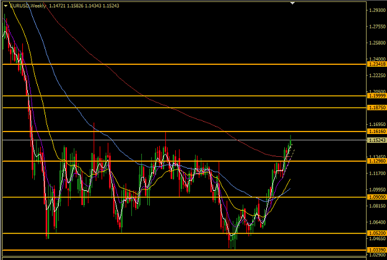387x260 pixels.
Task: Click the 1.09950 price axis value
Action: 377,190
